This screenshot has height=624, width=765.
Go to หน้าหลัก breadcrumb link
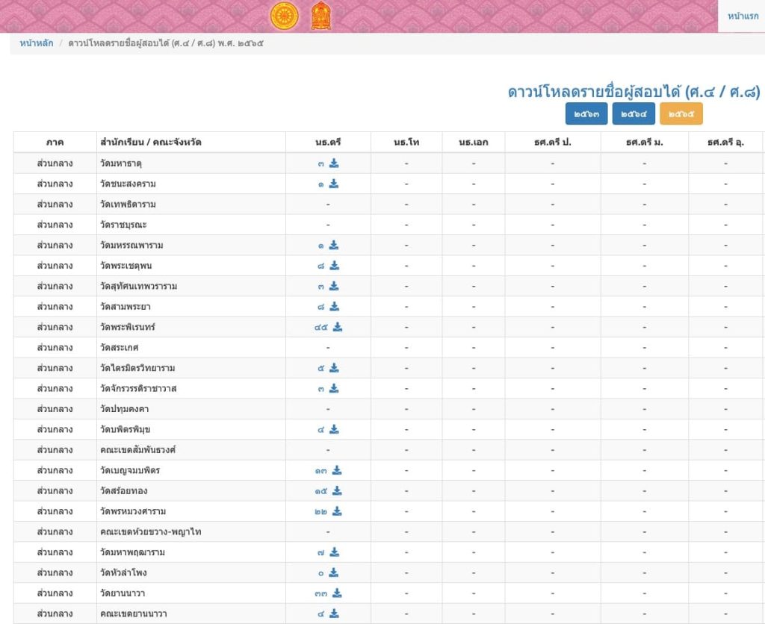(37, 43)
